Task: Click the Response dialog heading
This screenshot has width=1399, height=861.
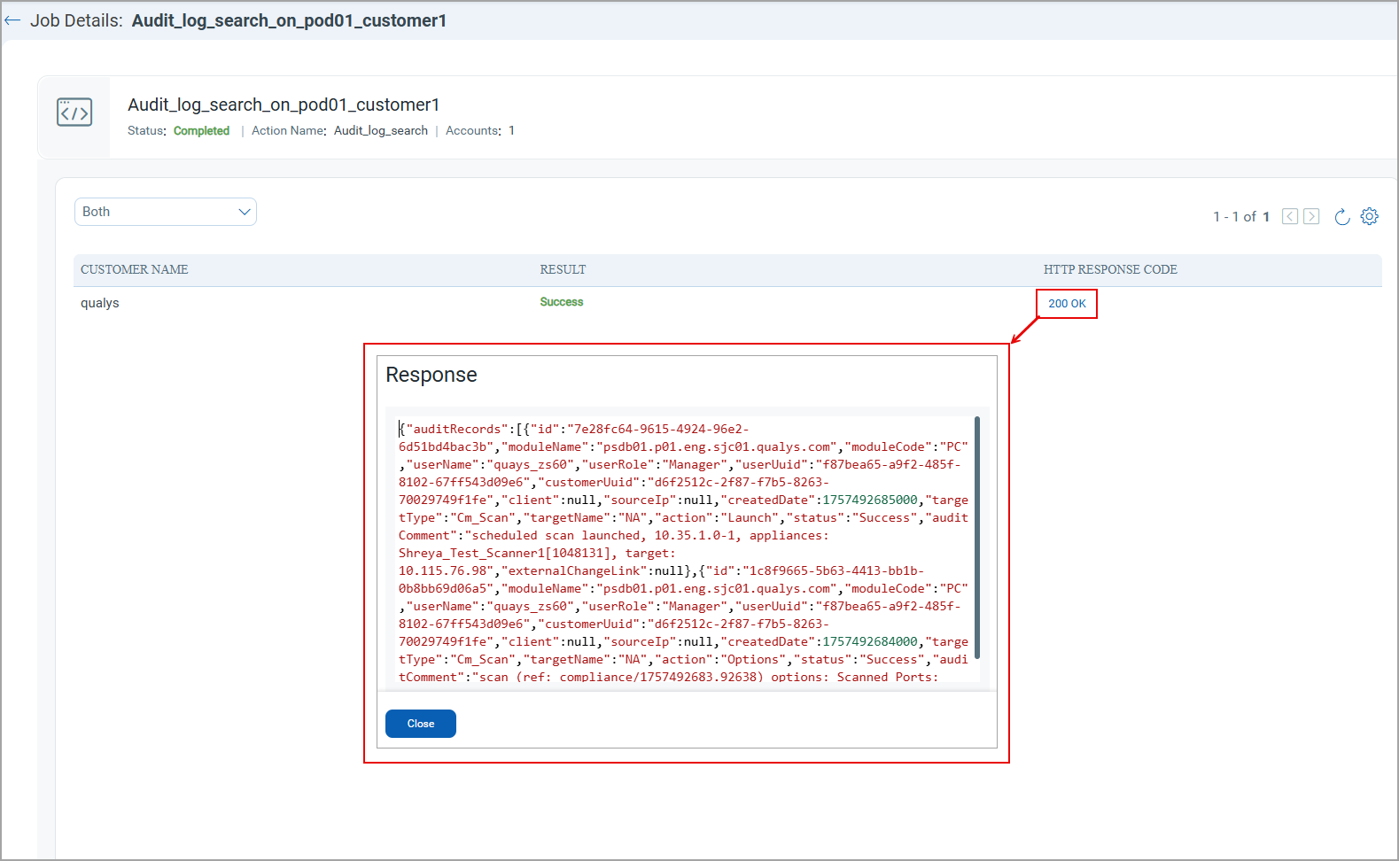Action: 431,375
